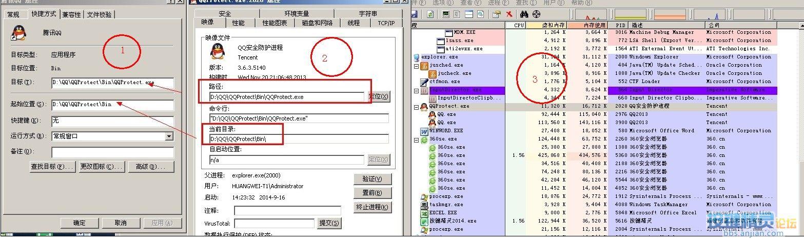Click the CPU usage mini graph in toolbar
The image size is (804, 241).
coord(591,15)
